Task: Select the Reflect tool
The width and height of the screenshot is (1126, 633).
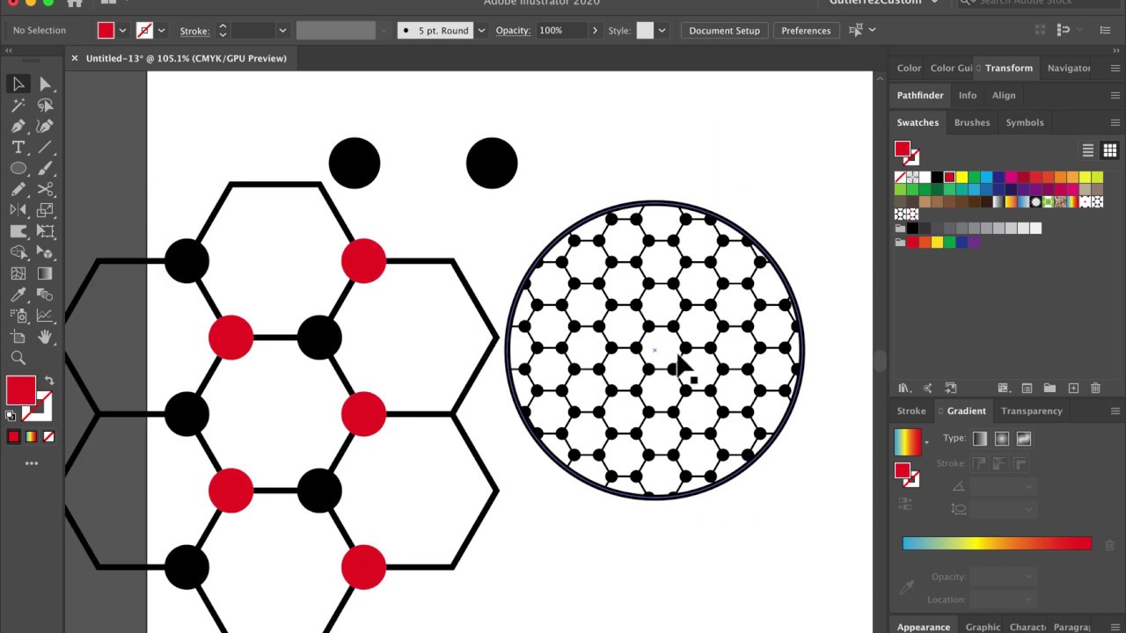Action: 18,210
